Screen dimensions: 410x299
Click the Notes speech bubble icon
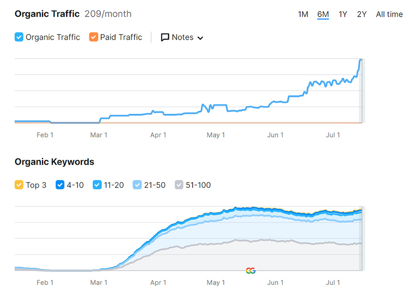(x=165, y=38)
